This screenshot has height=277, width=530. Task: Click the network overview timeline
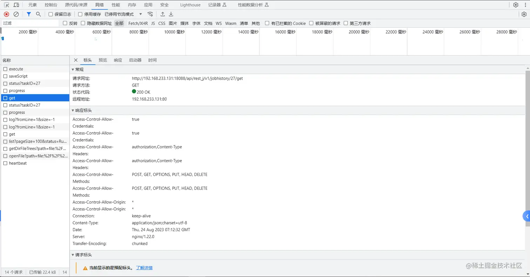click(265, 41)
